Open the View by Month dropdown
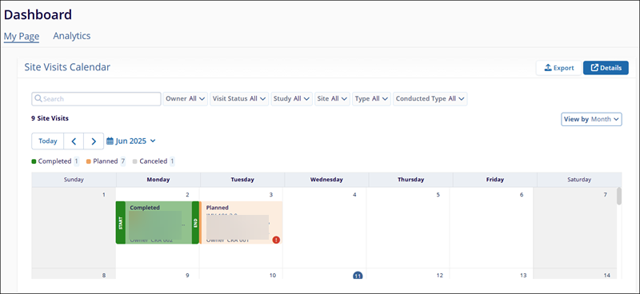Image resolution: width=640 pixels, height=294 pixels. [x=591, y=119]
